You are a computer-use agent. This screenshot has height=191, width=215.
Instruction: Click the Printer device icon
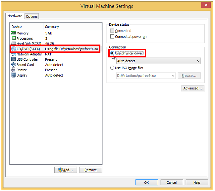[x=14, y=70]
